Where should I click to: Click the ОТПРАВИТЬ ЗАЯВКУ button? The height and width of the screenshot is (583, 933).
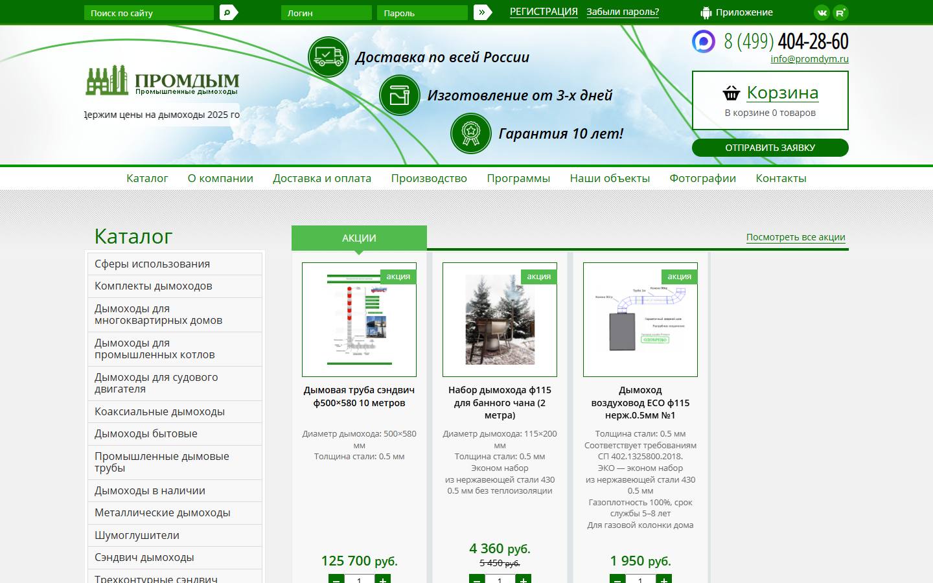(x=770, y=148)
